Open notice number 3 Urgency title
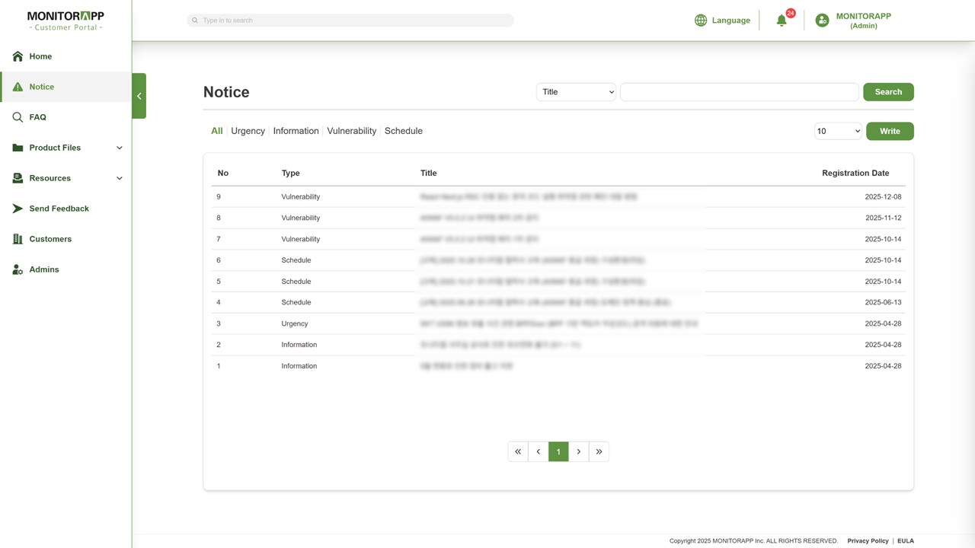The height and width of the screenshot is (548, 975). pyautogui.click(x=558, y=323)
